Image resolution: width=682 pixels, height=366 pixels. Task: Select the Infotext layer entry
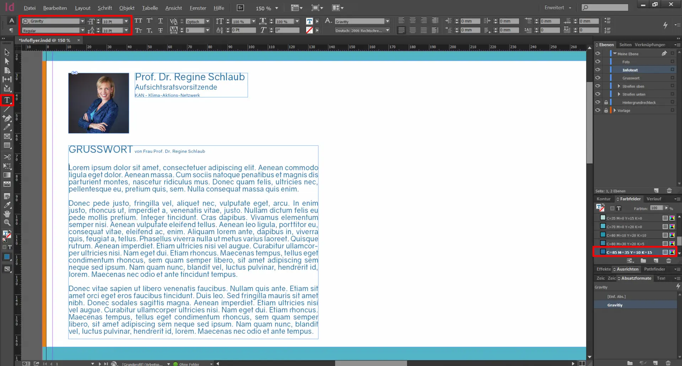click(630, 70)
